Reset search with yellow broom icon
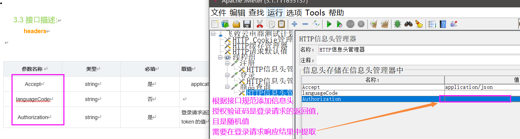Image resolution: width=520 pixels, height=139 pixels. [419, 24]
